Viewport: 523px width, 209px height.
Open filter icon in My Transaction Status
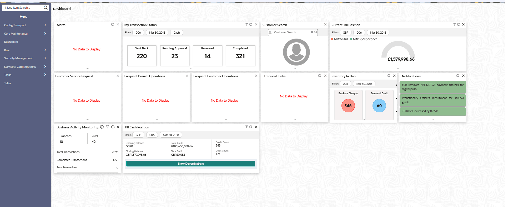pos(247,24)
